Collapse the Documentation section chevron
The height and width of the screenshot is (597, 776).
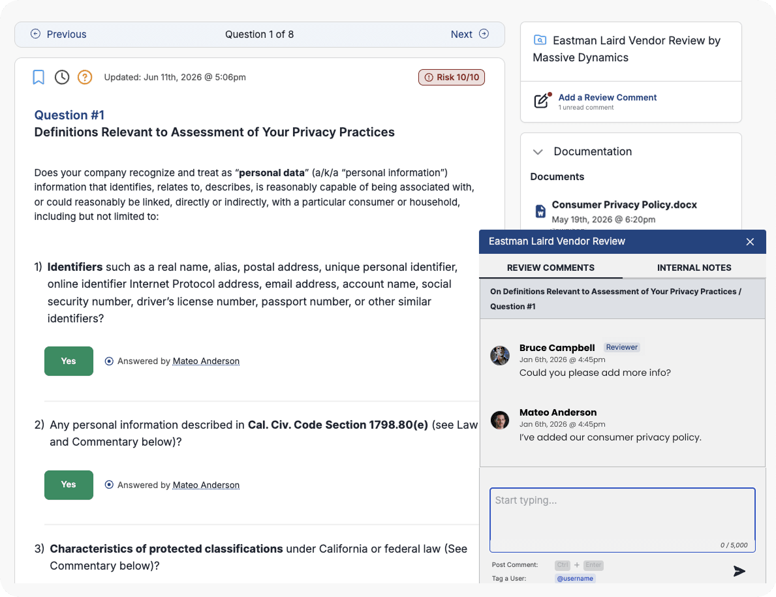pos(538,152)
